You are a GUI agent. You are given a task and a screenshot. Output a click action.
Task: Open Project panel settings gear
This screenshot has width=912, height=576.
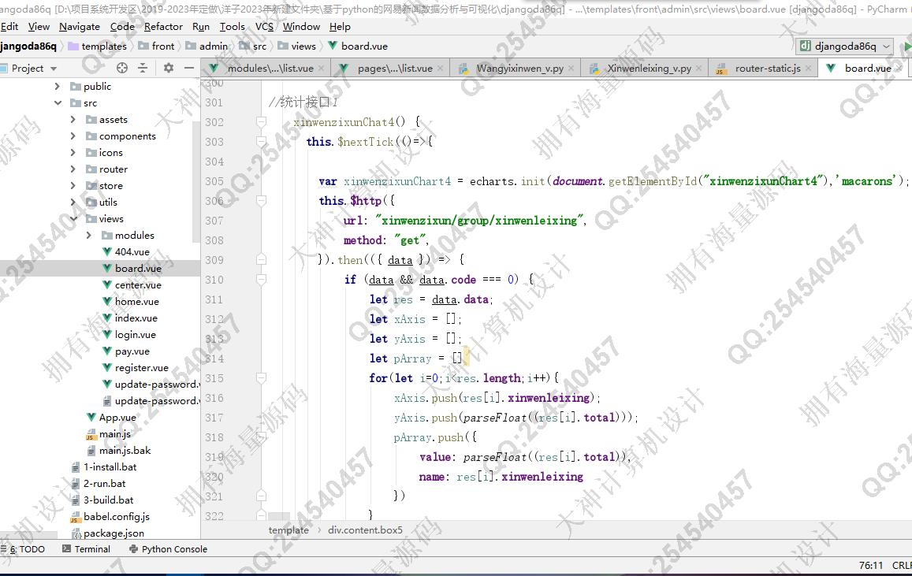(x=169, y=68)
